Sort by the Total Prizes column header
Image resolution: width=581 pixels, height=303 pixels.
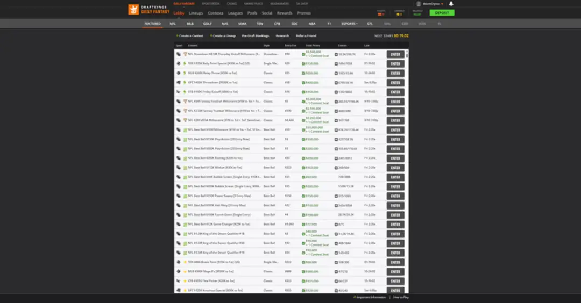pos(313,46)
